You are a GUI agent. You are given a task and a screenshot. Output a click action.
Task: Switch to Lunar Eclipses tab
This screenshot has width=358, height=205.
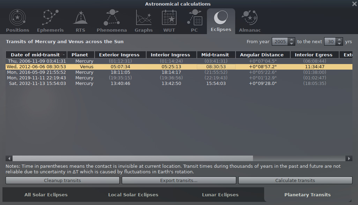220,195
